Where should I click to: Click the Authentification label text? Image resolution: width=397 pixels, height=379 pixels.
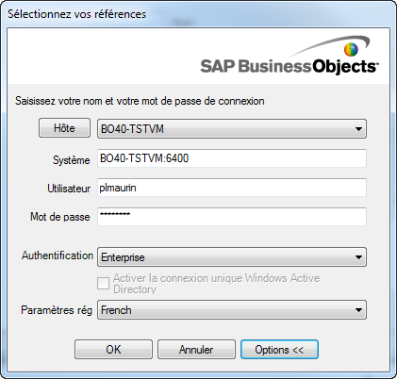coord(58,255)
